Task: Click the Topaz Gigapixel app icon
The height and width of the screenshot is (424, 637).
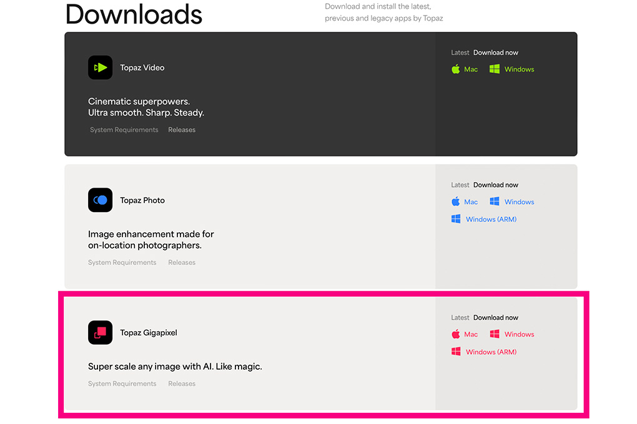Action: coord(100,332)
